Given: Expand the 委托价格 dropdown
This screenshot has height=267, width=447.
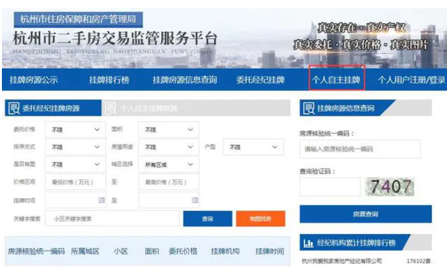Looking at the screenshot, I should [x=76, y=130].
